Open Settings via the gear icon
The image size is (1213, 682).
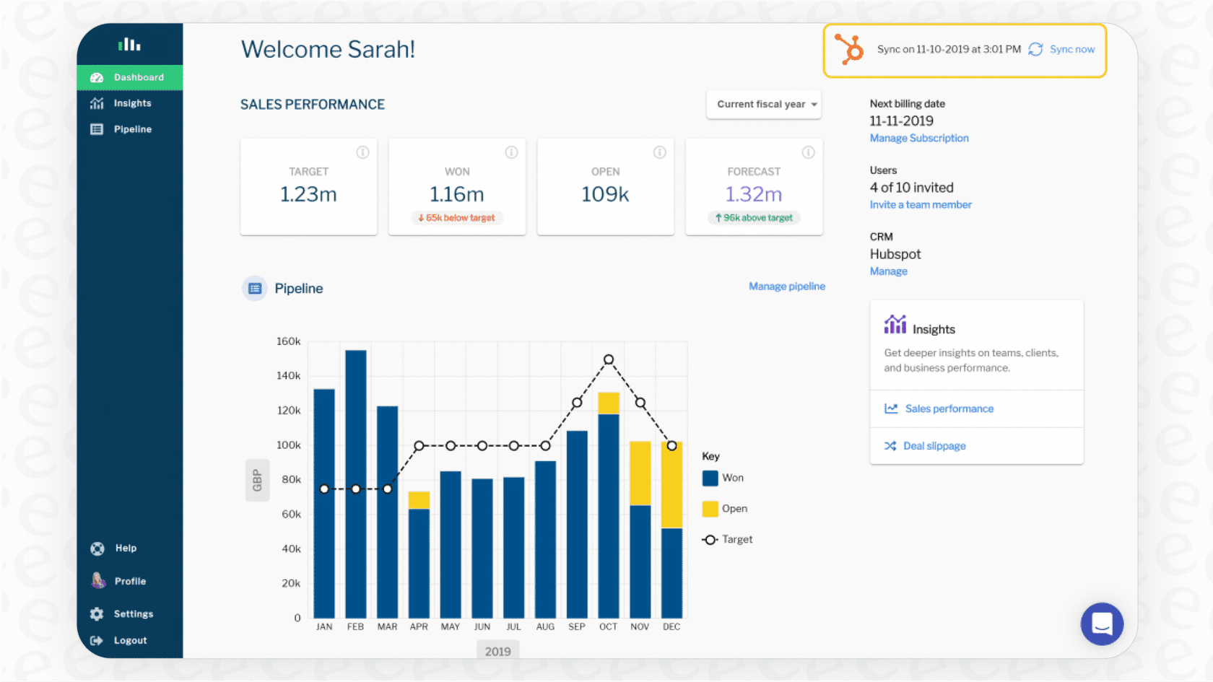click(x=97, y=613)
